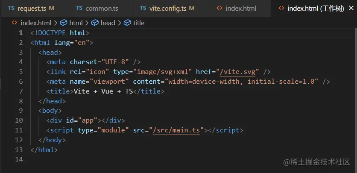Expand chevron after head breadcrumb
The height and width of the screenshot is (173, 357).
(x=119, y=23)
